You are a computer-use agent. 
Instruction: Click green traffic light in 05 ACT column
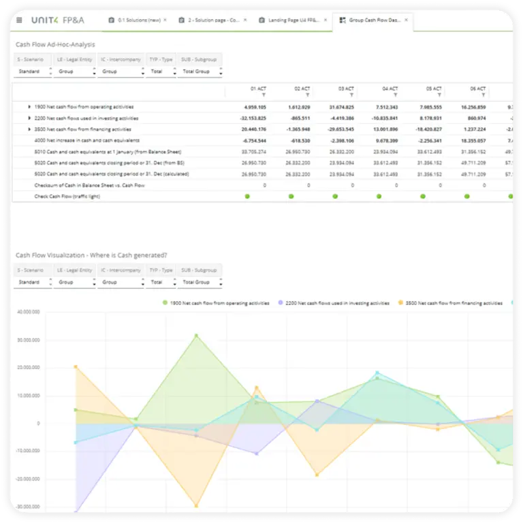[423, 196]
